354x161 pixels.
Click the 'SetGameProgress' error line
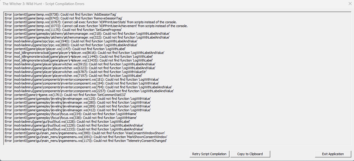63,30
